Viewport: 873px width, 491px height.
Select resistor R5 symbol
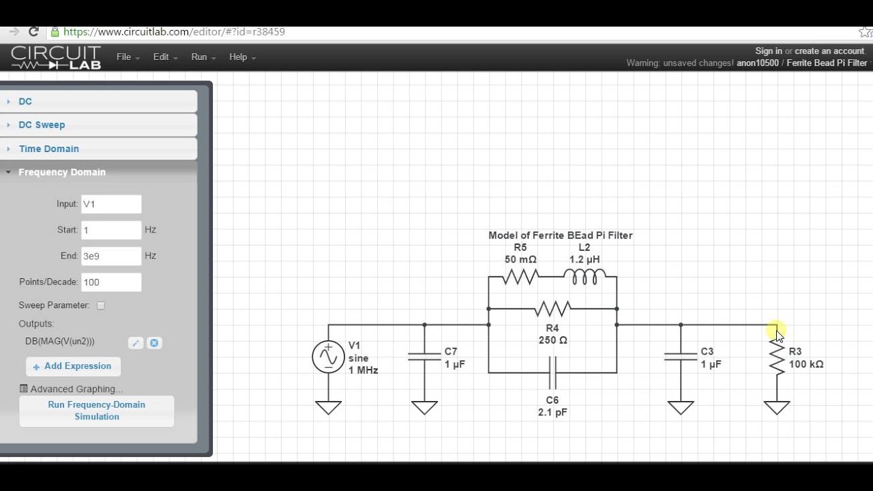[x=521, y=276]
